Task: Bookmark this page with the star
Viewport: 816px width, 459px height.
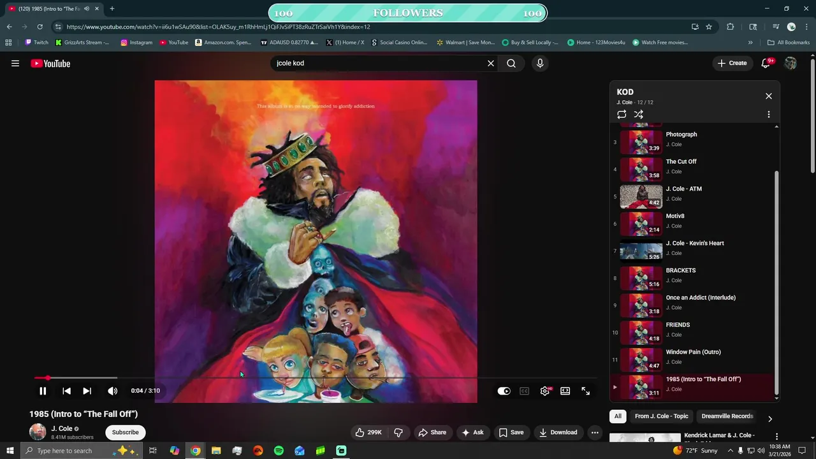Action: 709,27
